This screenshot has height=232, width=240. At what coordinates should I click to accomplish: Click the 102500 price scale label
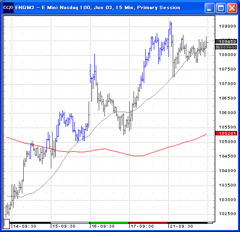coord(227,214)
